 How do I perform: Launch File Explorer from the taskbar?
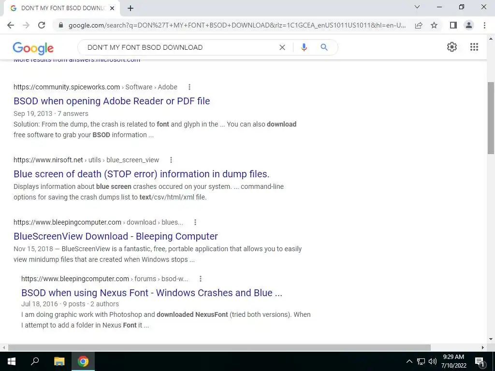59,361
